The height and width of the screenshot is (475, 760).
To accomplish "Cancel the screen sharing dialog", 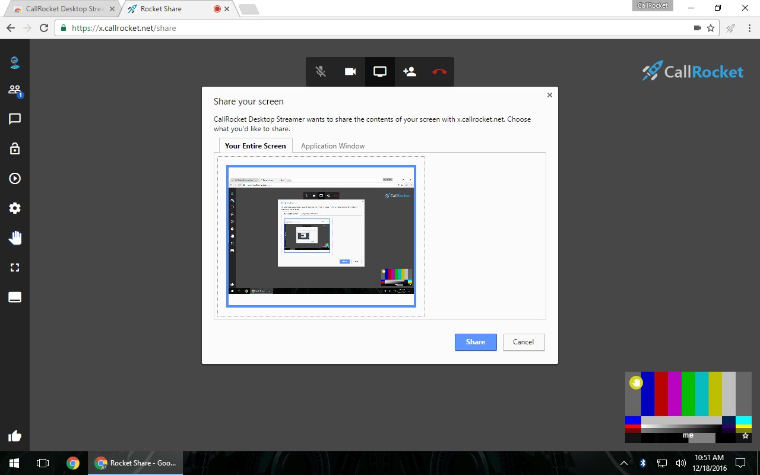I will 523,342.
